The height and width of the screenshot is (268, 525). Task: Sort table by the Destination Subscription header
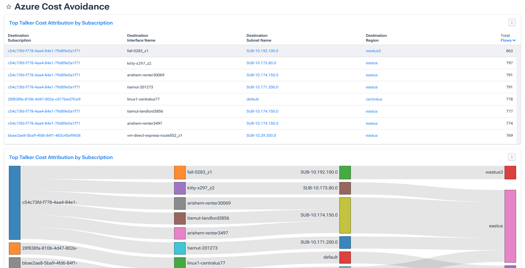coord(18,38)
